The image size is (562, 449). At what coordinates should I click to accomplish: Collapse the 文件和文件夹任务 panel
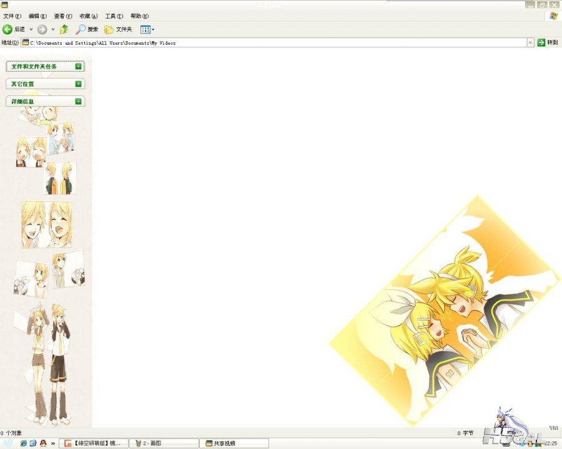click(x=79, y=66)
